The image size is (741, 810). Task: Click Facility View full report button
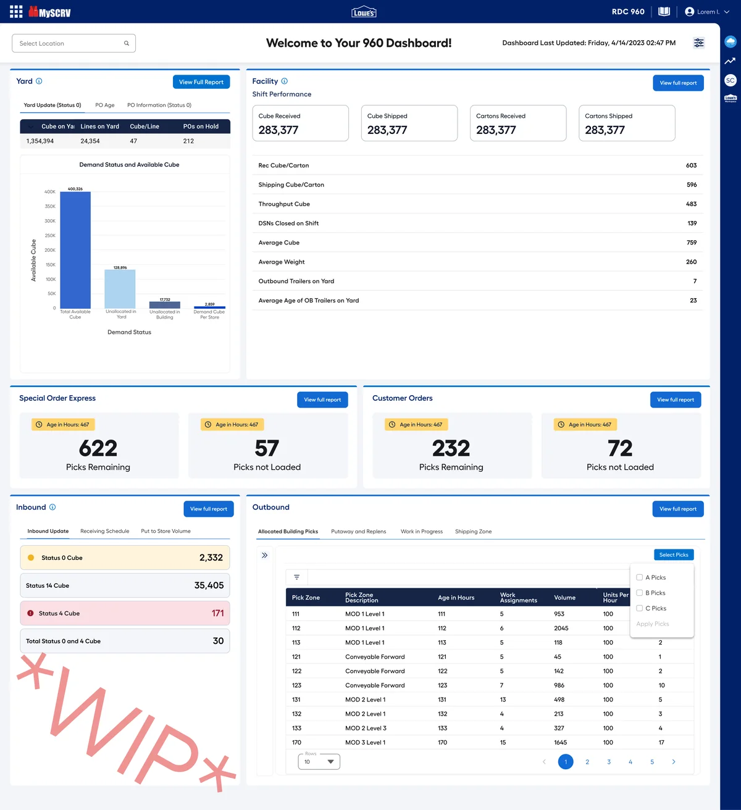tap(678, 83)
